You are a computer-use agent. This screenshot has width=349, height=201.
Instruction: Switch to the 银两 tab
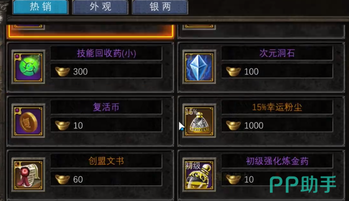(160, 7)
